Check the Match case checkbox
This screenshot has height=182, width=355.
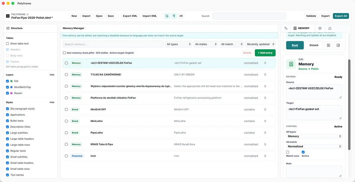point(288,152)
